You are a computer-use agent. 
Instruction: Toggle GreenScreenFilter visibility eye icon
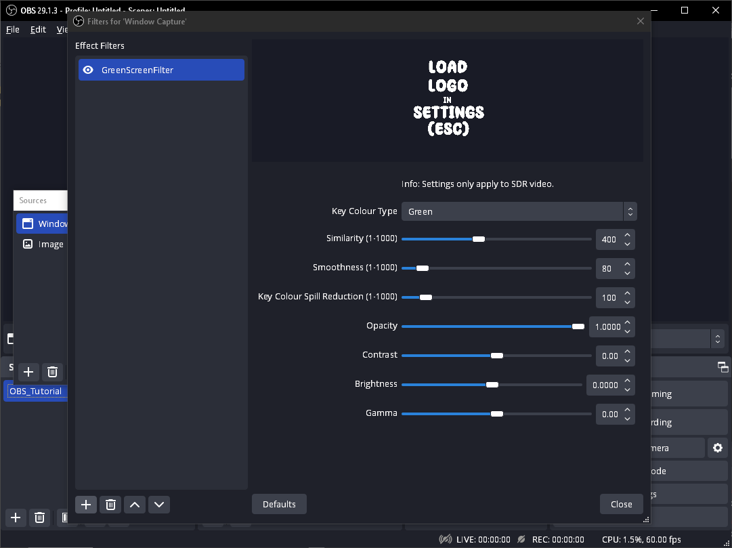(x=88, y=70)
